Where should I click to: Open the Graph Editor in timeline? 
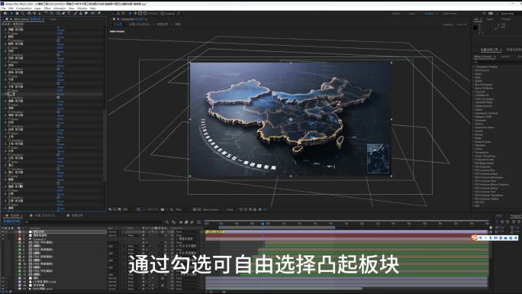tap(198, 222)
